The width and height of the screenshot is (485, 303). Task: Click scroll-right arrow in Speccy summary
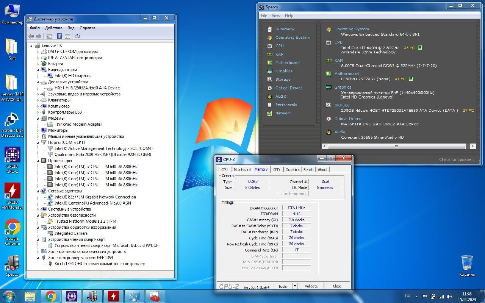tap(473, 146)
